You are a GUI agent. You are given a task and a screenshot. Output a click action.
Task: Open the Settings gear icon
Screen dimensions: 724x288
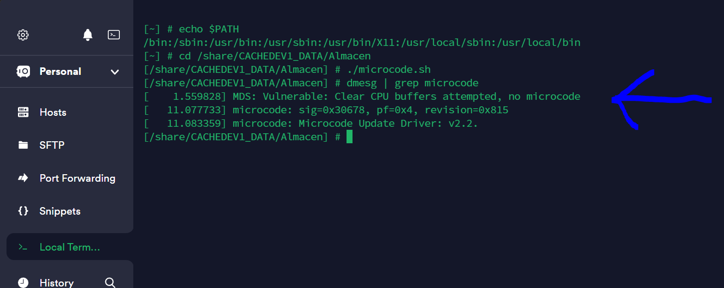click(23, 35)
